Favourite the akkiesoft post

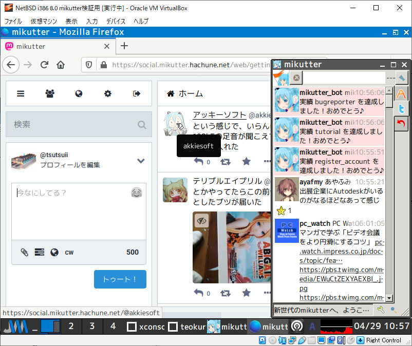click(247, 161)
